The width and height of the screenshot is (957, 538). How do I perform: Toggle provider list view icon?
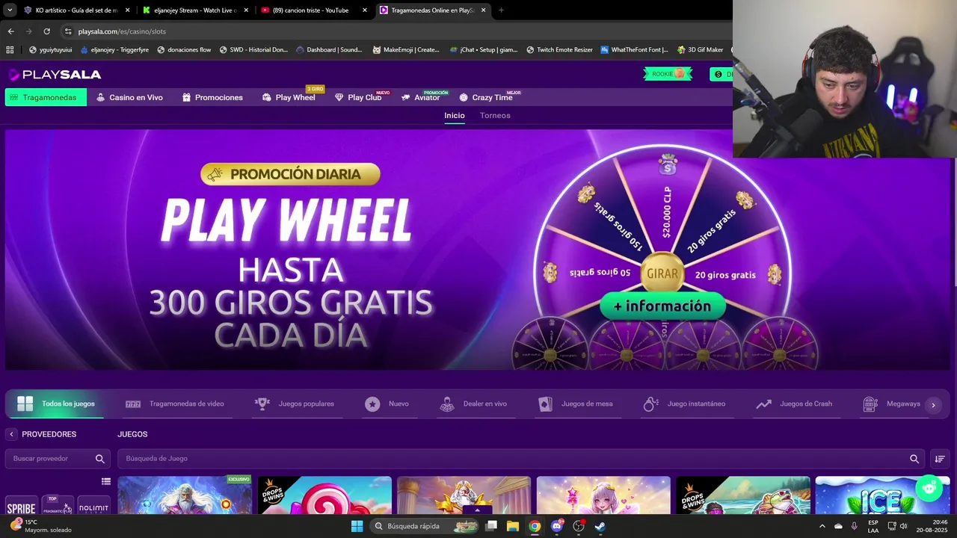(x=106, y=481)
